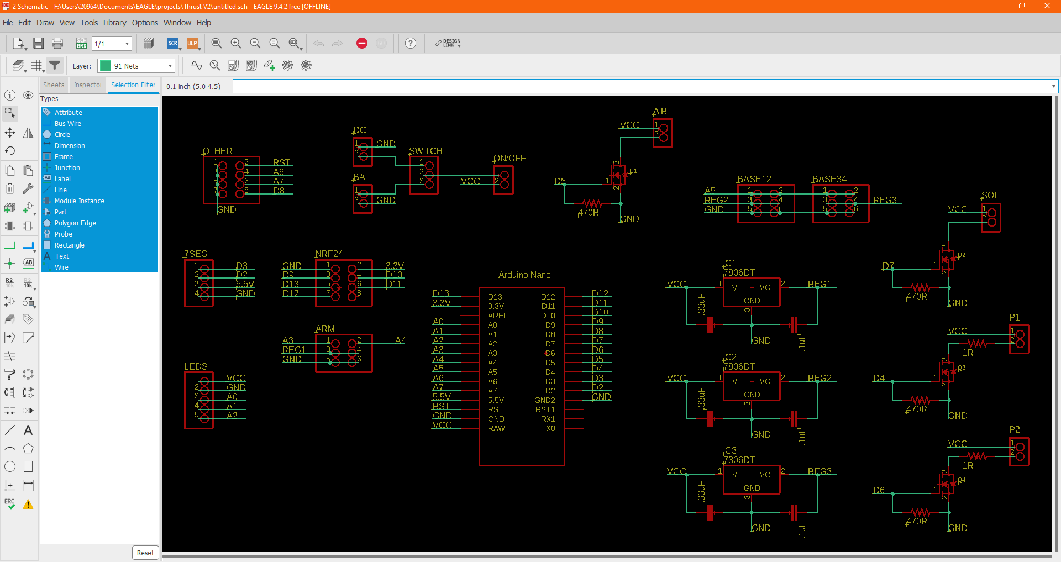Toggle Wire type in selection filter
The width and height of the screenshot is (1061, 562).
(x=99, y=267)
